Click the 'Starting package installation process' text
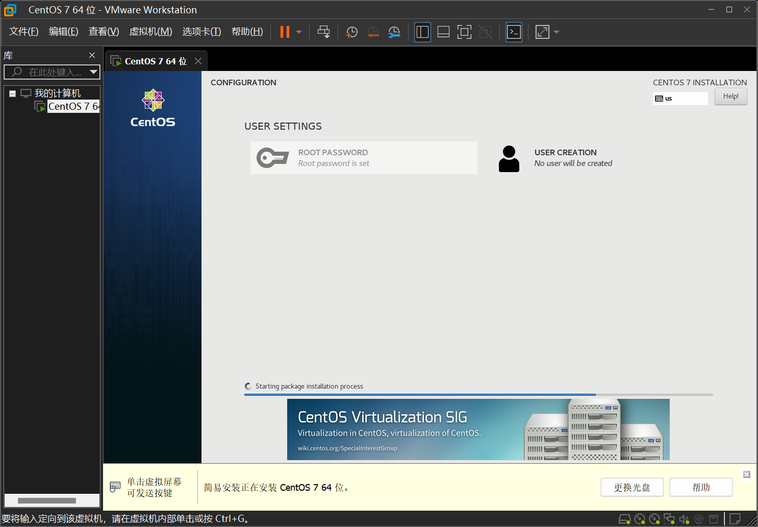 [309, 387]
